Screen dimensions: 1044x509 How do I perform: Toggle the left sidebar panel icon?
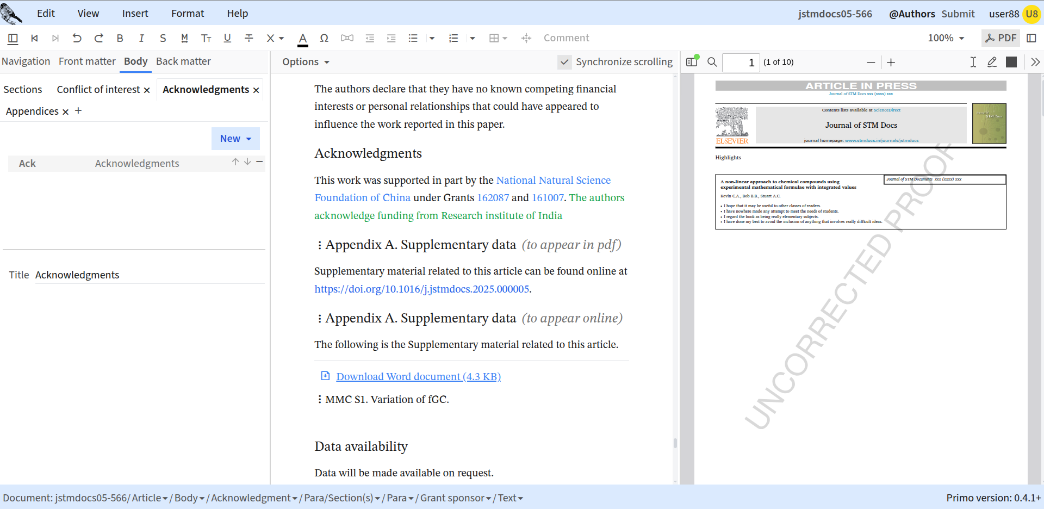pos(13,38)
